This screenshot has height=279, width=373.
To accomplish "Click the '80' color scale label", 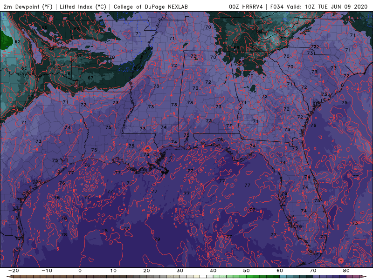I will [x=346, y=271].
